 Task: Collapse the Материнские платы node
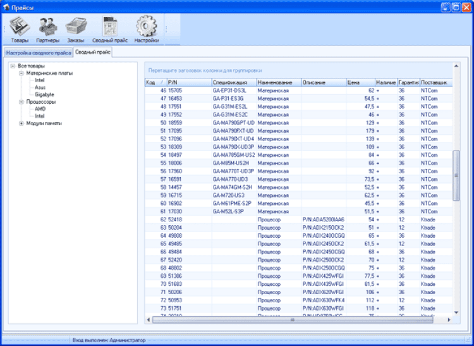point(21,73)
